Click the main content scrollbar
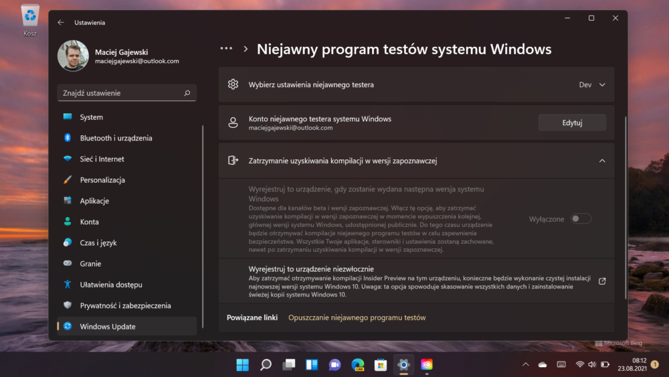This screenshot has height=377, width=669. point(626,208)
